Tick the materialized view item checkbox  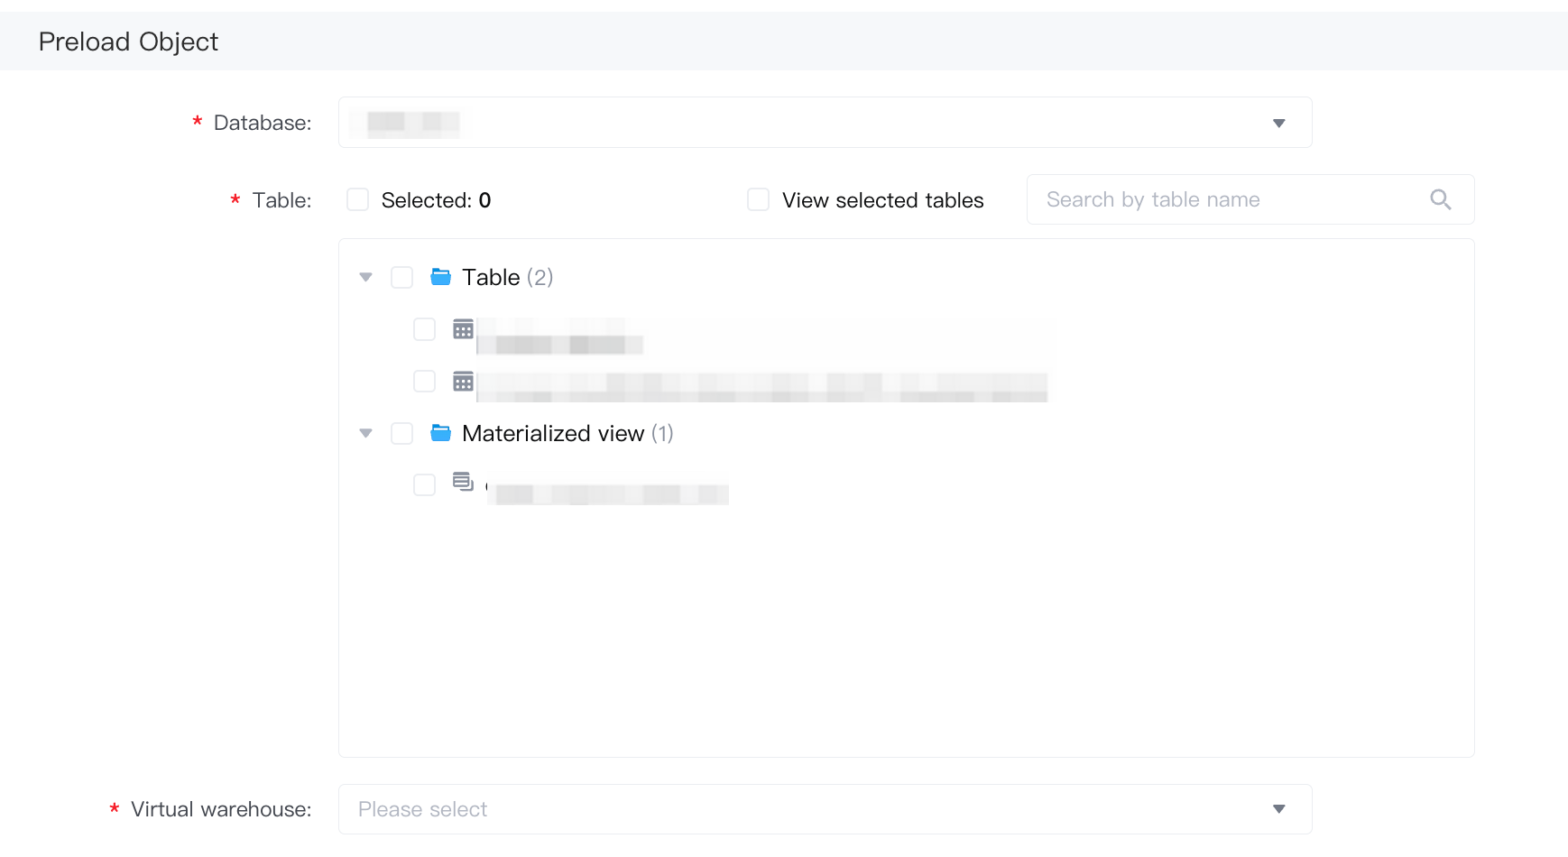click(424, 484)
